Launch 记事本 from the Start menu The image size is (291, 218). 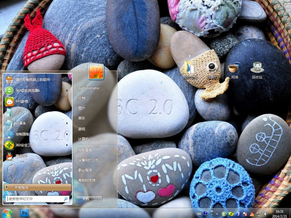point(37,123)
